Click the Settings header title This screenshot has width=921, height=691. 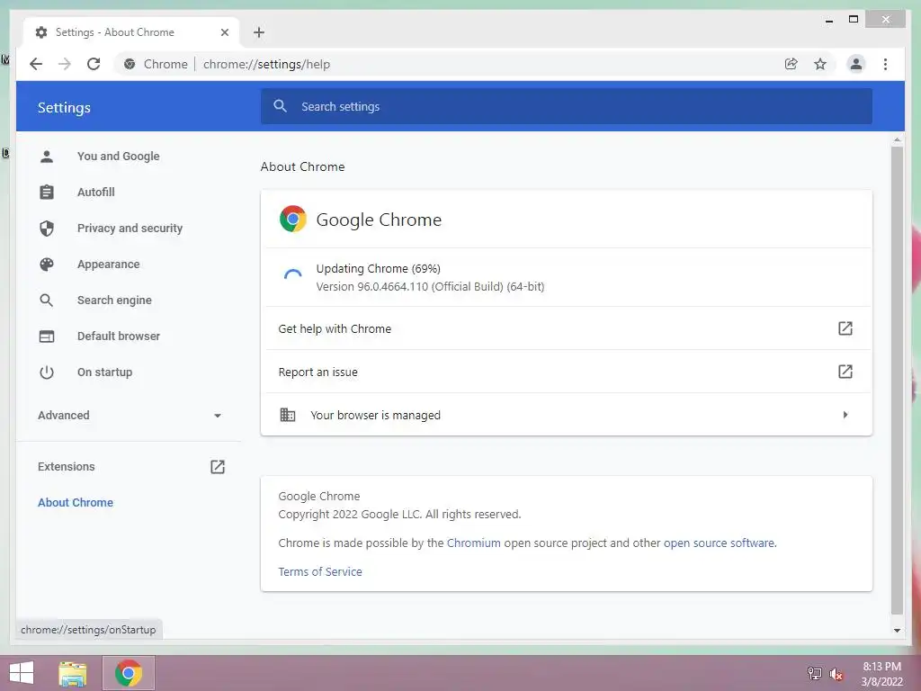(x=64, y=108)
